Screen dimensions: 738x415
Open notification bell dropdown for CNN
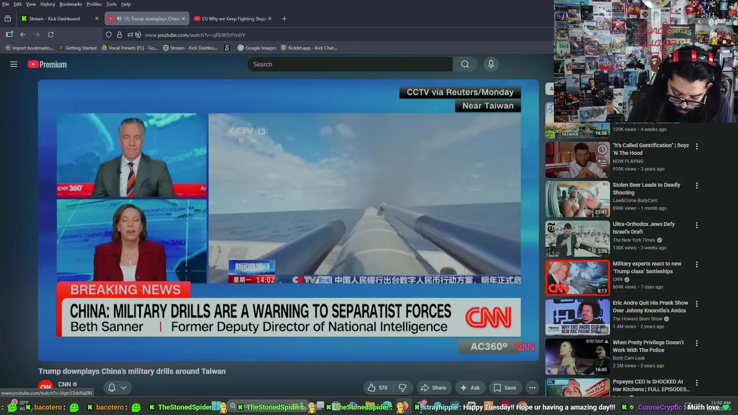pyautogui.click(x=116, y=388)
